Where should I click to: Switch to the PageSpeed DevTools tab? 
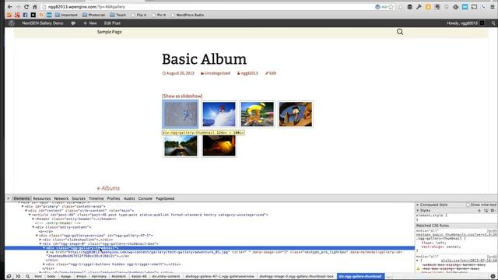click(x=165, y=198)
